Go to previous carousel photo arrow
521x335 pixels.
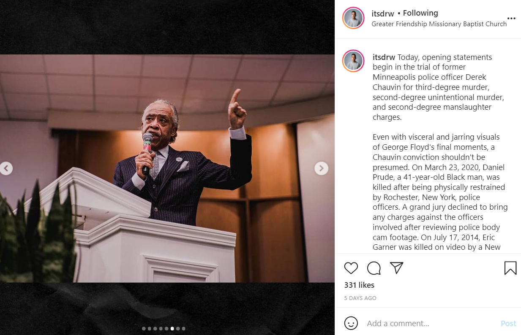pyautogui.click(x=6, y=168)
